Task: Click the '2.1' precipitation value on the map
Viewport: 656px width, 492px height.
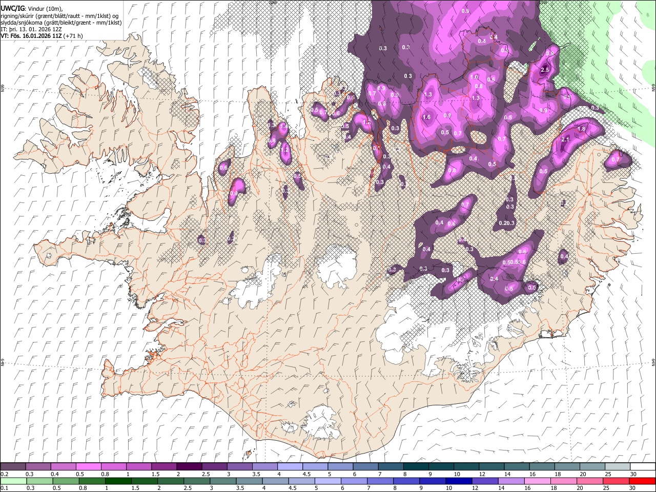Action: coord(566,139)
